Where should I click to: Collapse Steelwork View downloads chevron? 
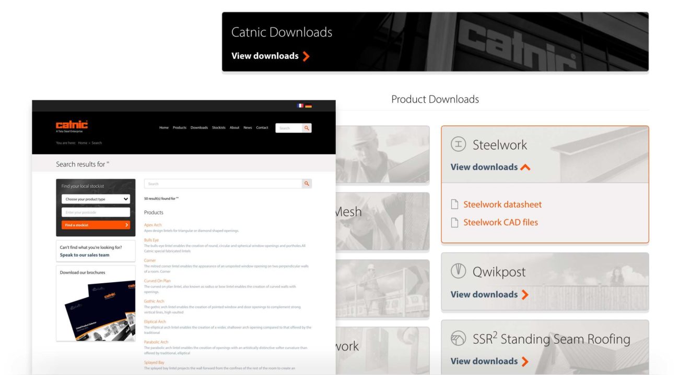point(525,167)
